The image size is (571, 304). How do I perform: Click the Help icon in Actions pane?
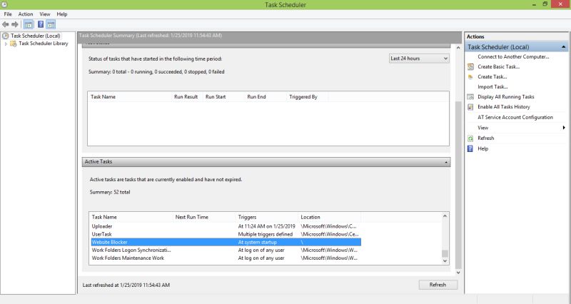point(470,148)
